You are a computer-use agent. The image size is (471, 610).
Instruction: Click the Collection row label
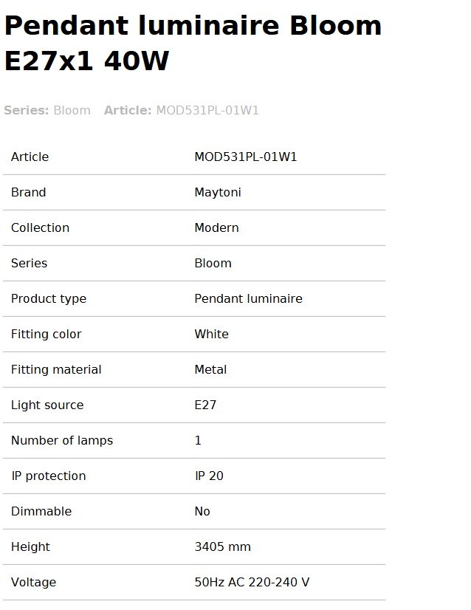(x=40, y=227)
